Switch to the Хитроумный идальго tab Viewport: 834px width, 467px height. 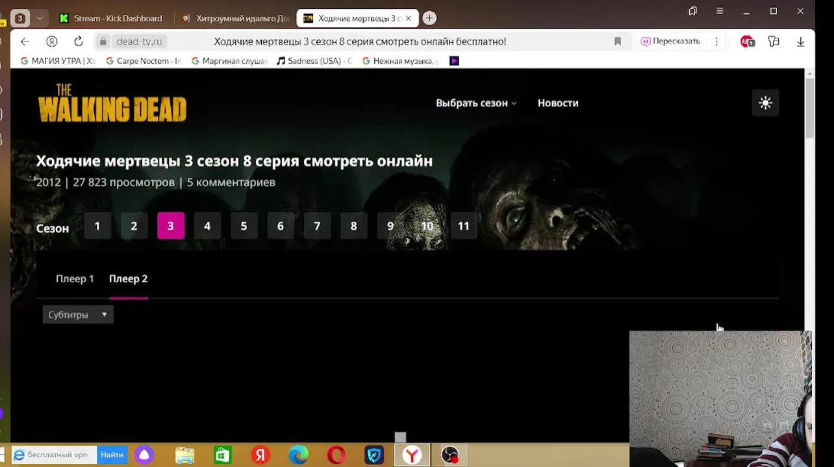[236, 18]
